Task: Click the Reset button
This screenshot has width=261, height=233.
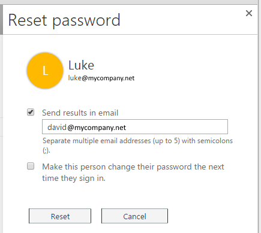Action: (60, 216)
